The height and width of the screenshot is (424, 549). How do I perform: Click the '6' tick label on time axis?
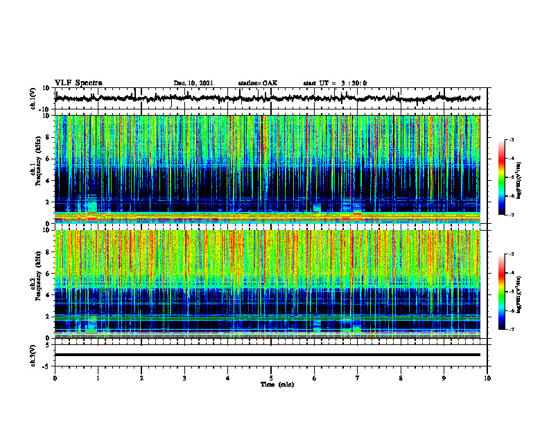coord(315,378)
